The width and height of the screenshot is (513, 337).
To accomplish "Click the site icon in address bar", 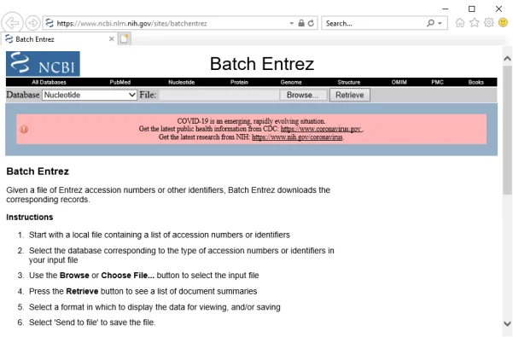I will pyautogui.click(x=50, y=23).
